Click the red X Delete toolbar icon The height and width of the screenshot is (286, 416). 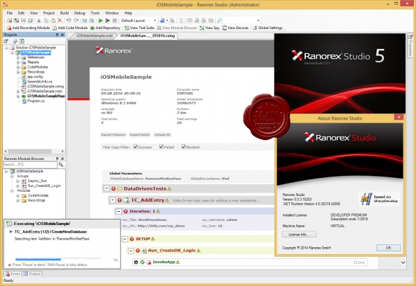pyautogui.click(x=60, y=20)
